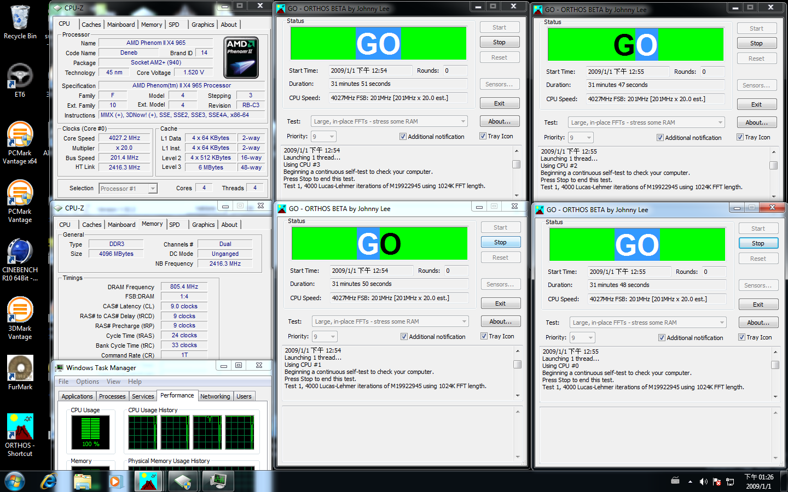
Task: Toggle Additional notification in ORTHOS CPU #3 window
Action: click(x=403, y=137)
